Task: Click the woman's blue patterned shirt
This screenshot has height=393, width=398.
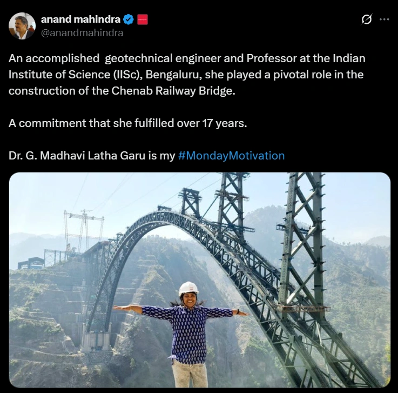Action: pos(188,332)
